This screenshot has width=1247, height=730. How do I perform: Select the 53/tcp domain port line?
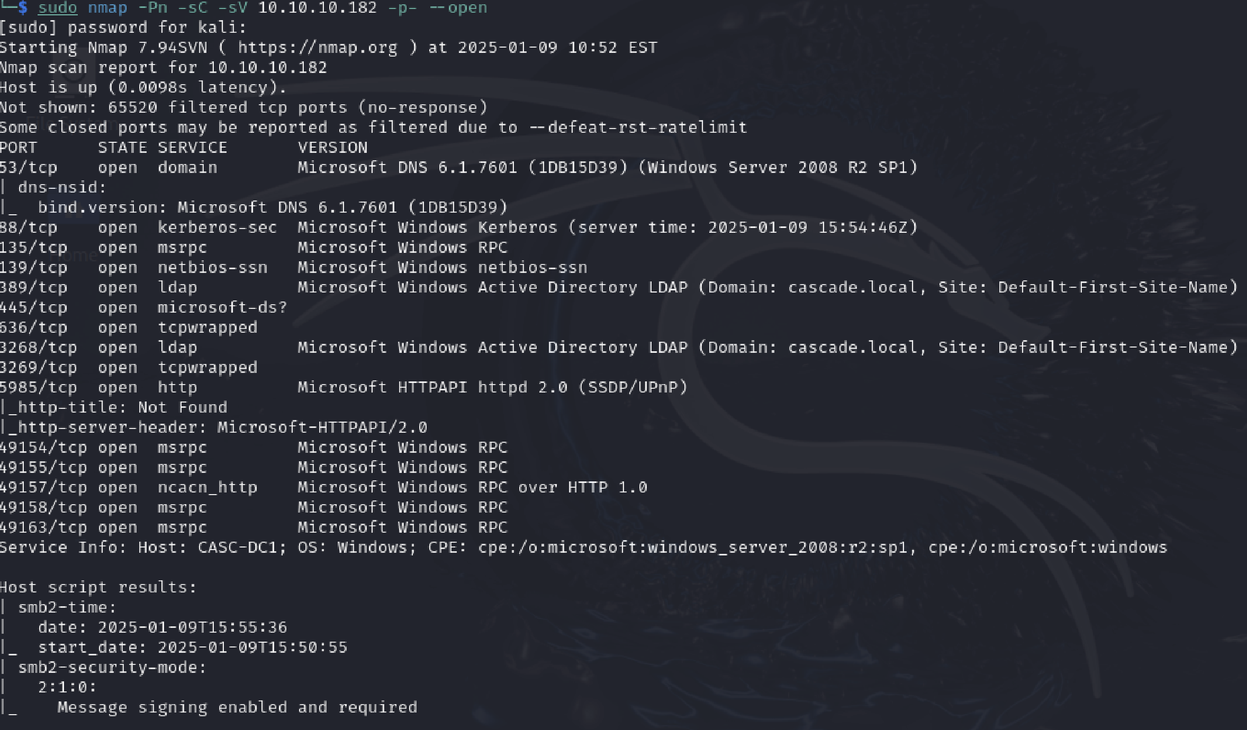pyautogui.click(x=458, y=168)
